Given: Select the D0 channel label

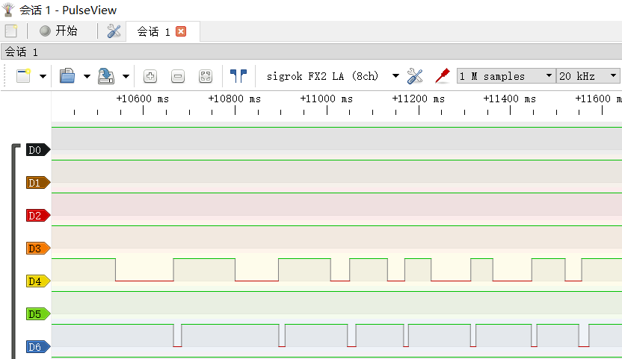Looking at the screenshot, I should 38,150.
